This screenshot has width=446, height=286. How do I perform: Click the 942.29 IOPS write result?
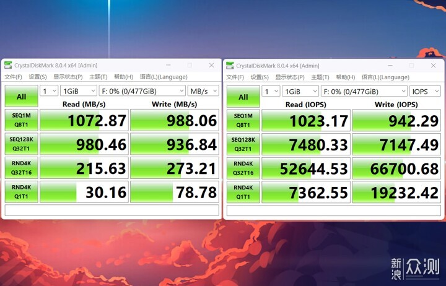pos(396,120)
